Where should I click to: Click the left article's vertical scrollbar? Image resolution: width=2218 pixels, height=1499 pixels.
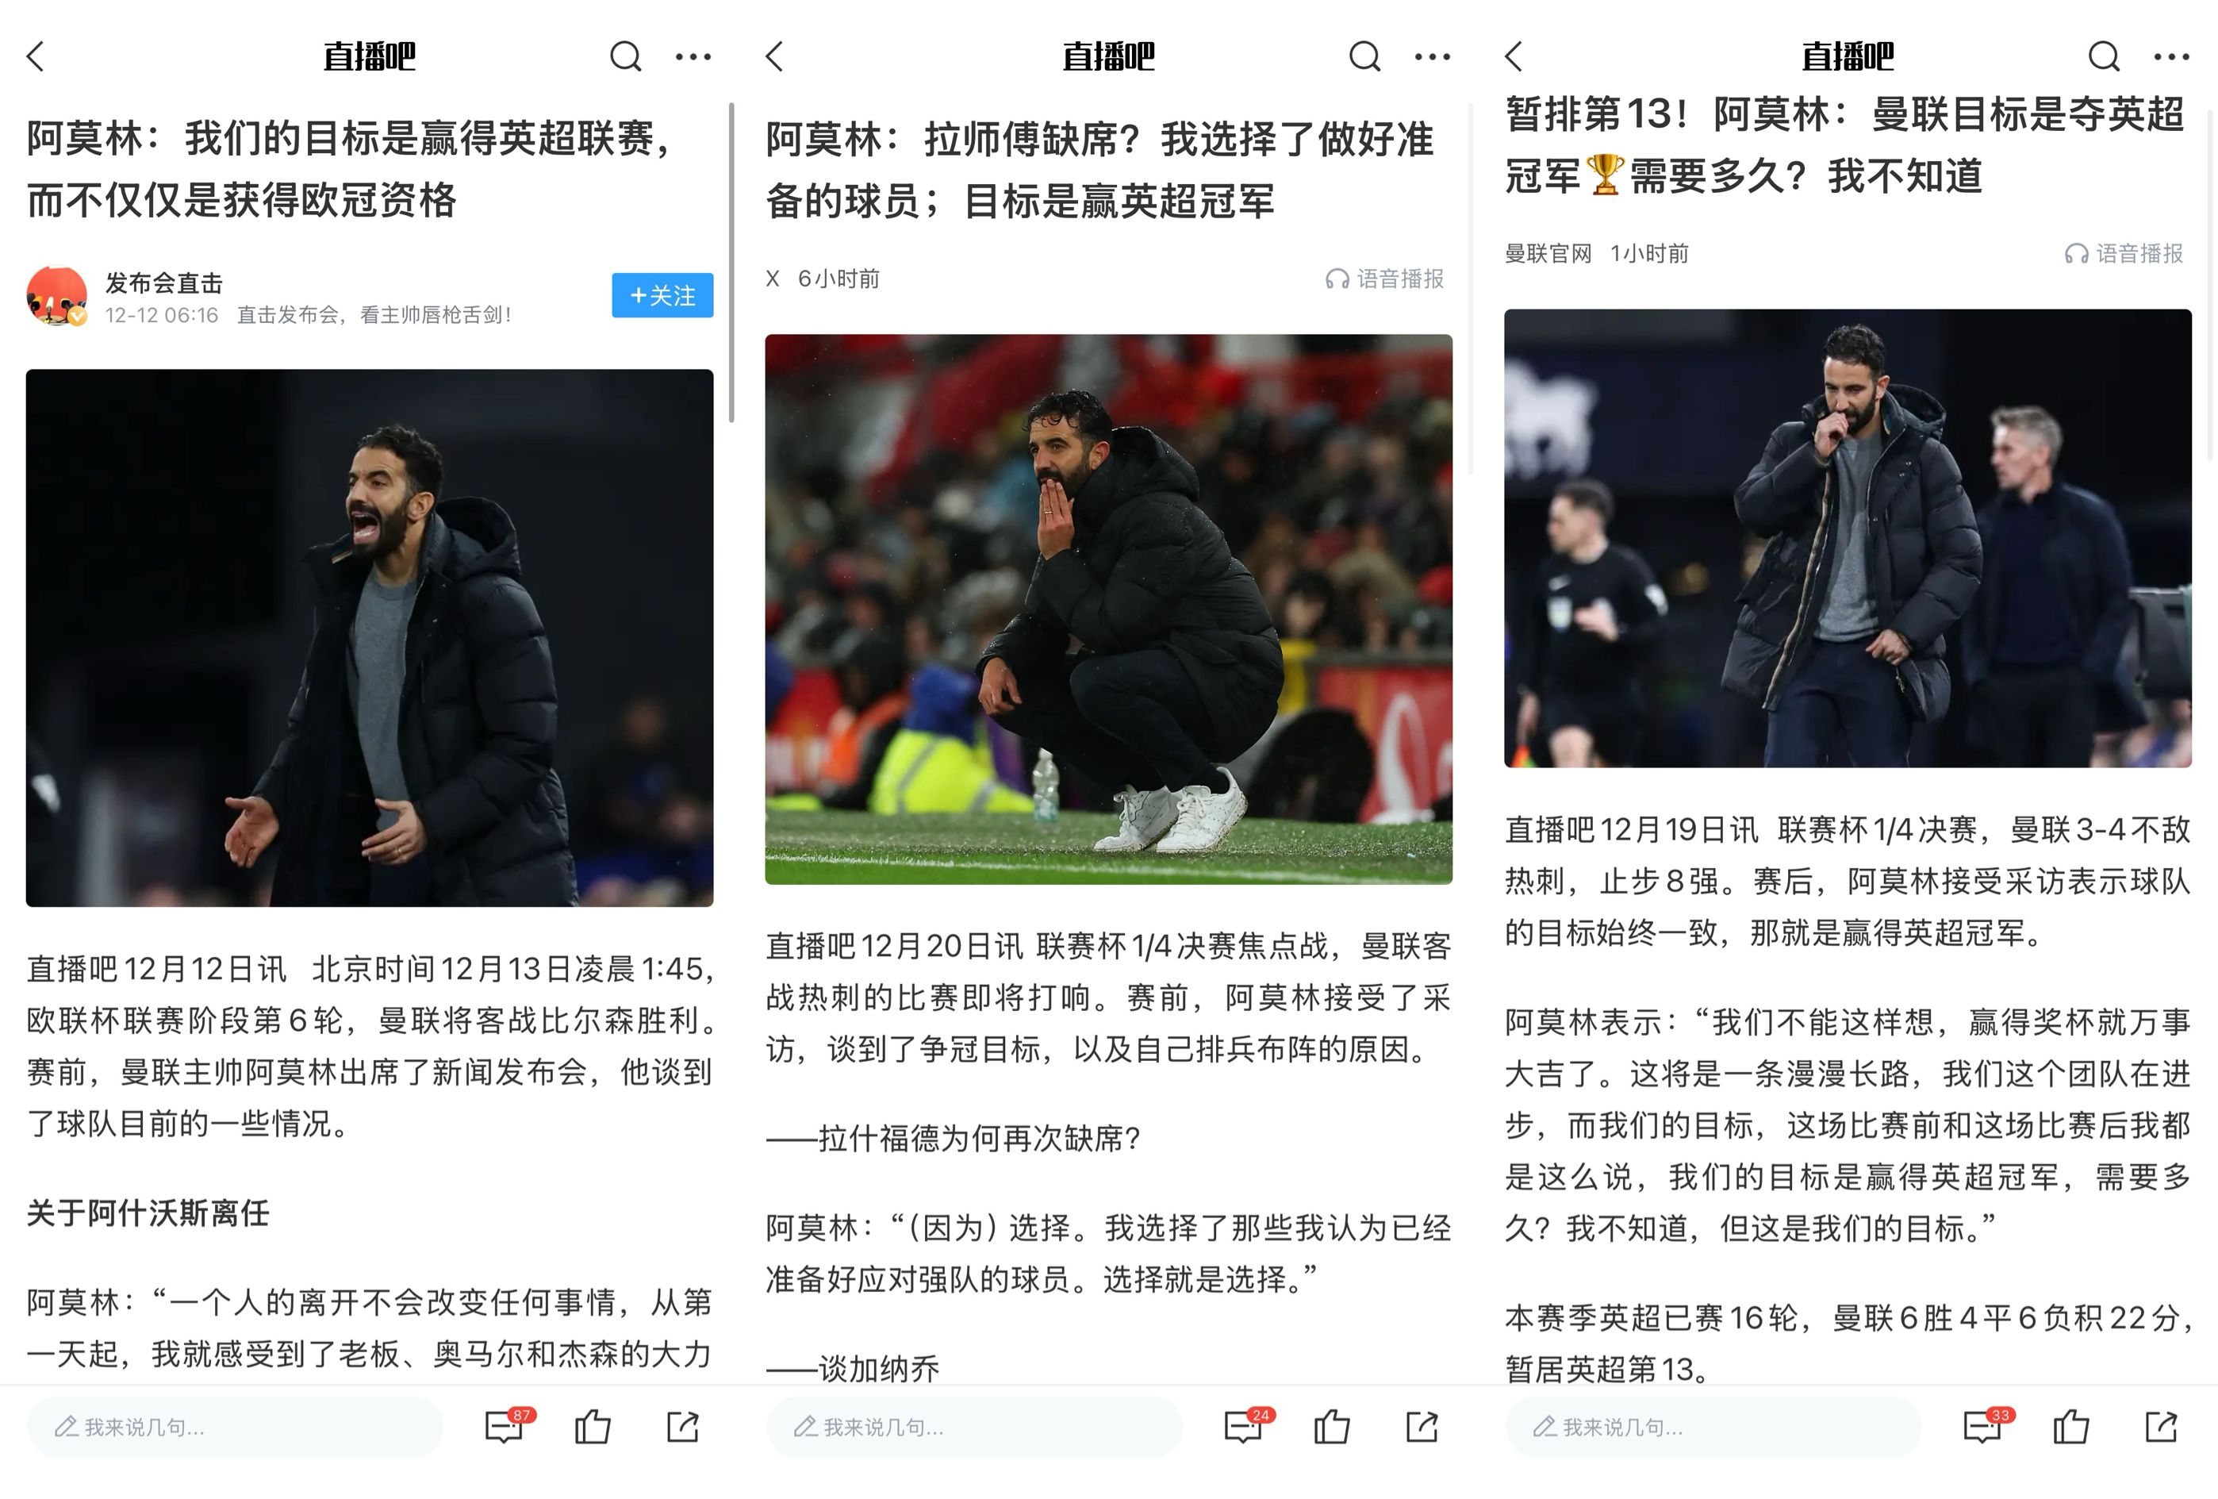[x=732, y=263]
